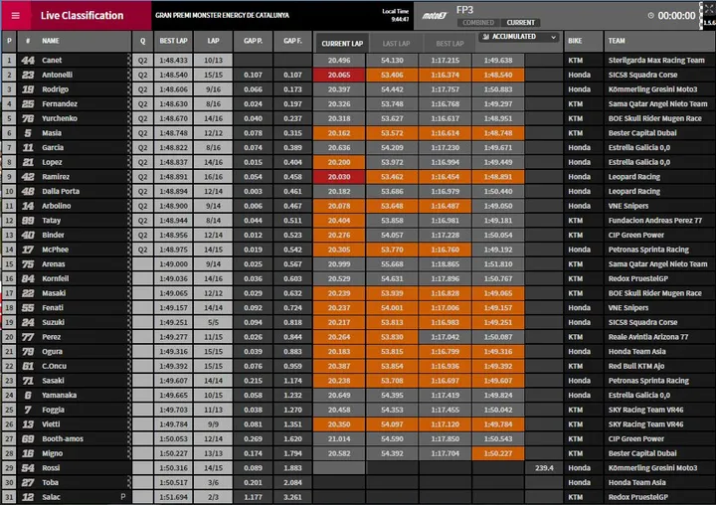This screenshot has height=505, width=716.
Task: Click Masia's rider number 5
Action: pos(28,133)
